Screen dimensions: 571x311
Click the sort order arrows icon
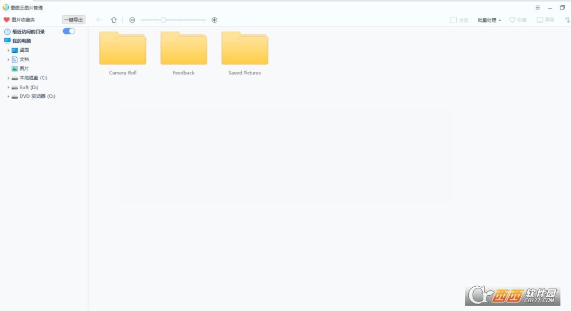pyautogui.click(x=567, y=20)
